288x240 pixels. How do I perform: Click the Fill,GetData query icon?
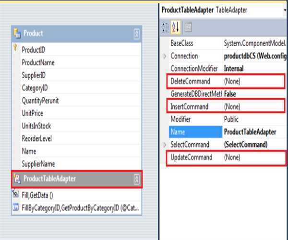click(14, 195)
